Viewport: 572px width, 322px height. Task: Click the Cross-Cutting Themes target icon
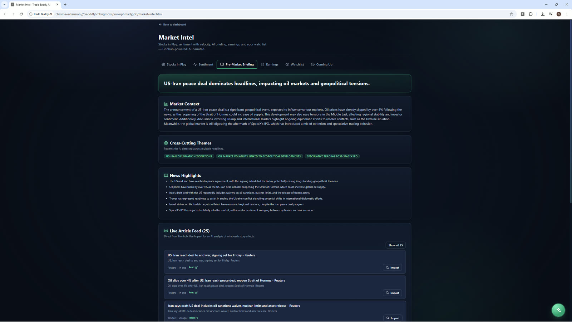pos(166,143)
